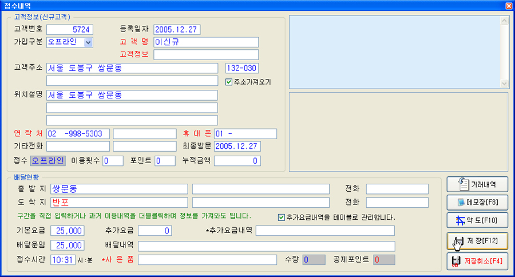Click the 저장[F12] floppy disk icon
This screenshot has height=277, width=515.
pyautogui.click(x=458, y=241)
